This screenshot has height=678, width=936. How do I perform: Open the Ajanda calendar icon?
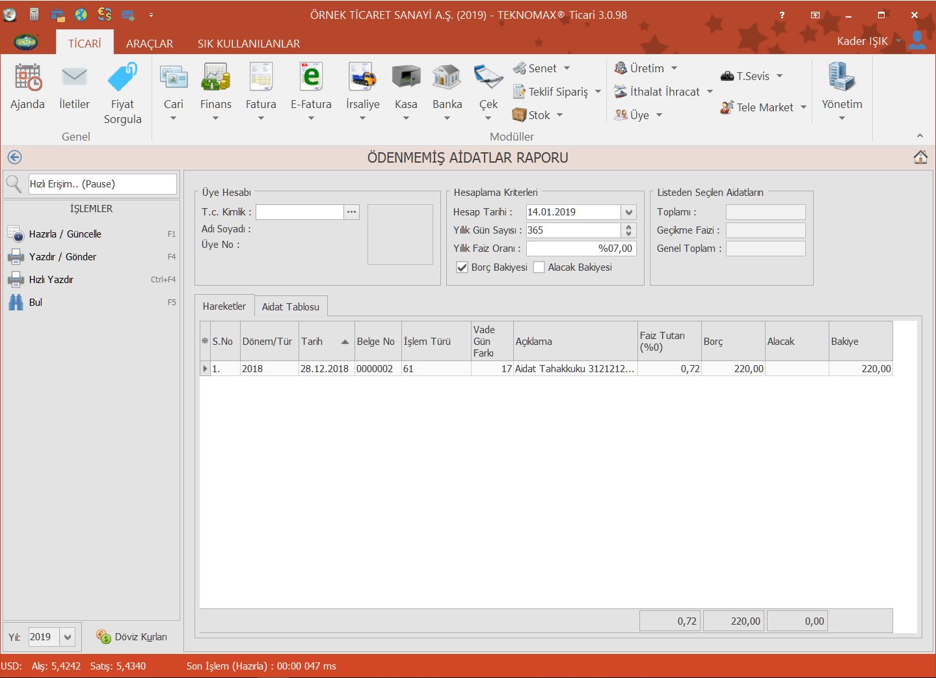[27, 78]
